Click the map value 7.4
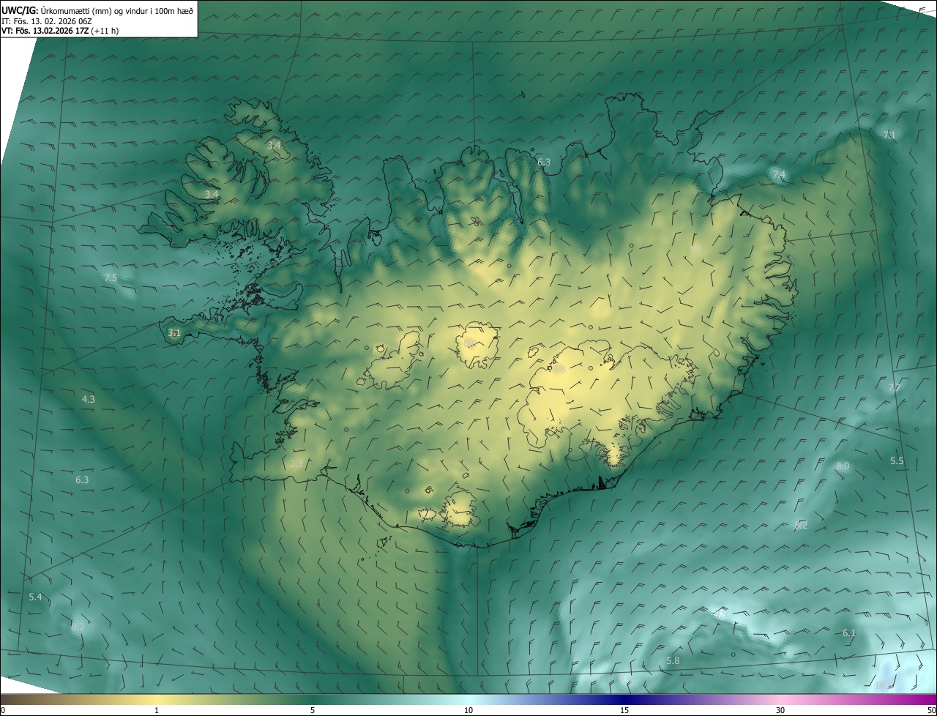Screen dimensions: 937x716 [x=778, y=175]
